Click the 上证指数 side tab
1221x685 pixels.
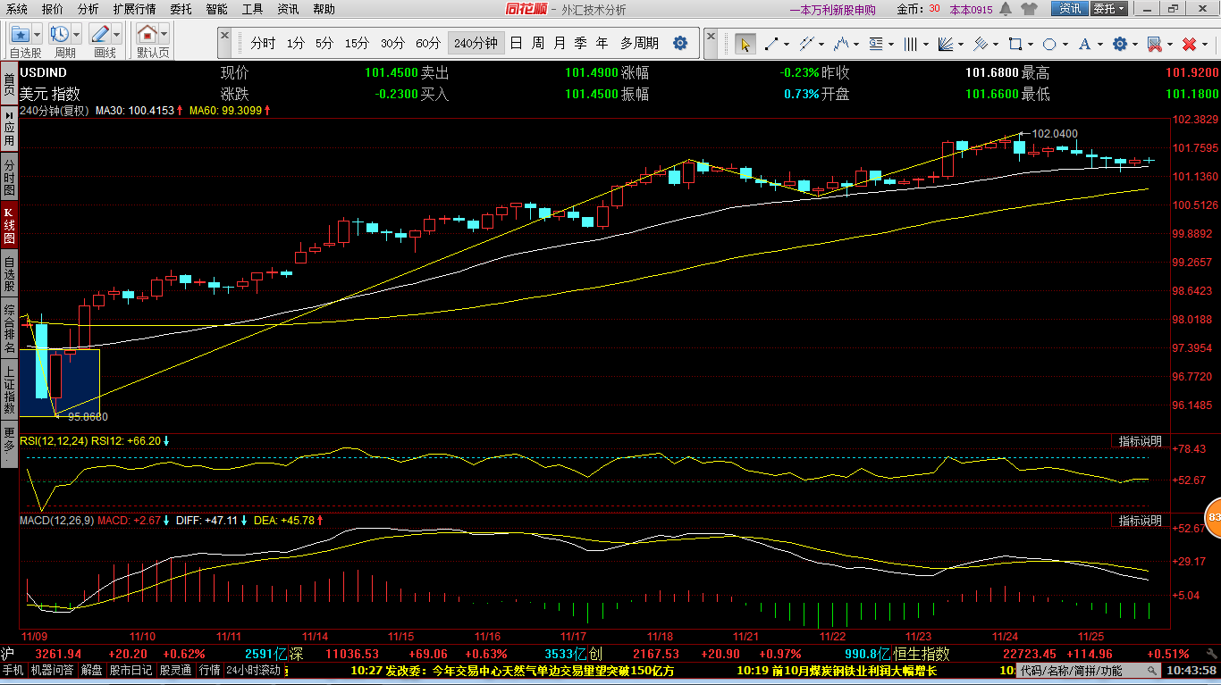pos(8,389)
